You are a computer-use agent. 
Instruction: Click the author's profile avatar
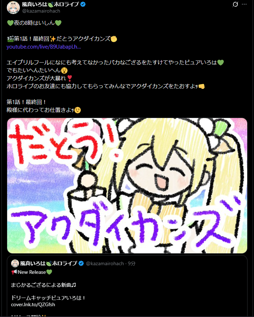click(x=13, y=8)
